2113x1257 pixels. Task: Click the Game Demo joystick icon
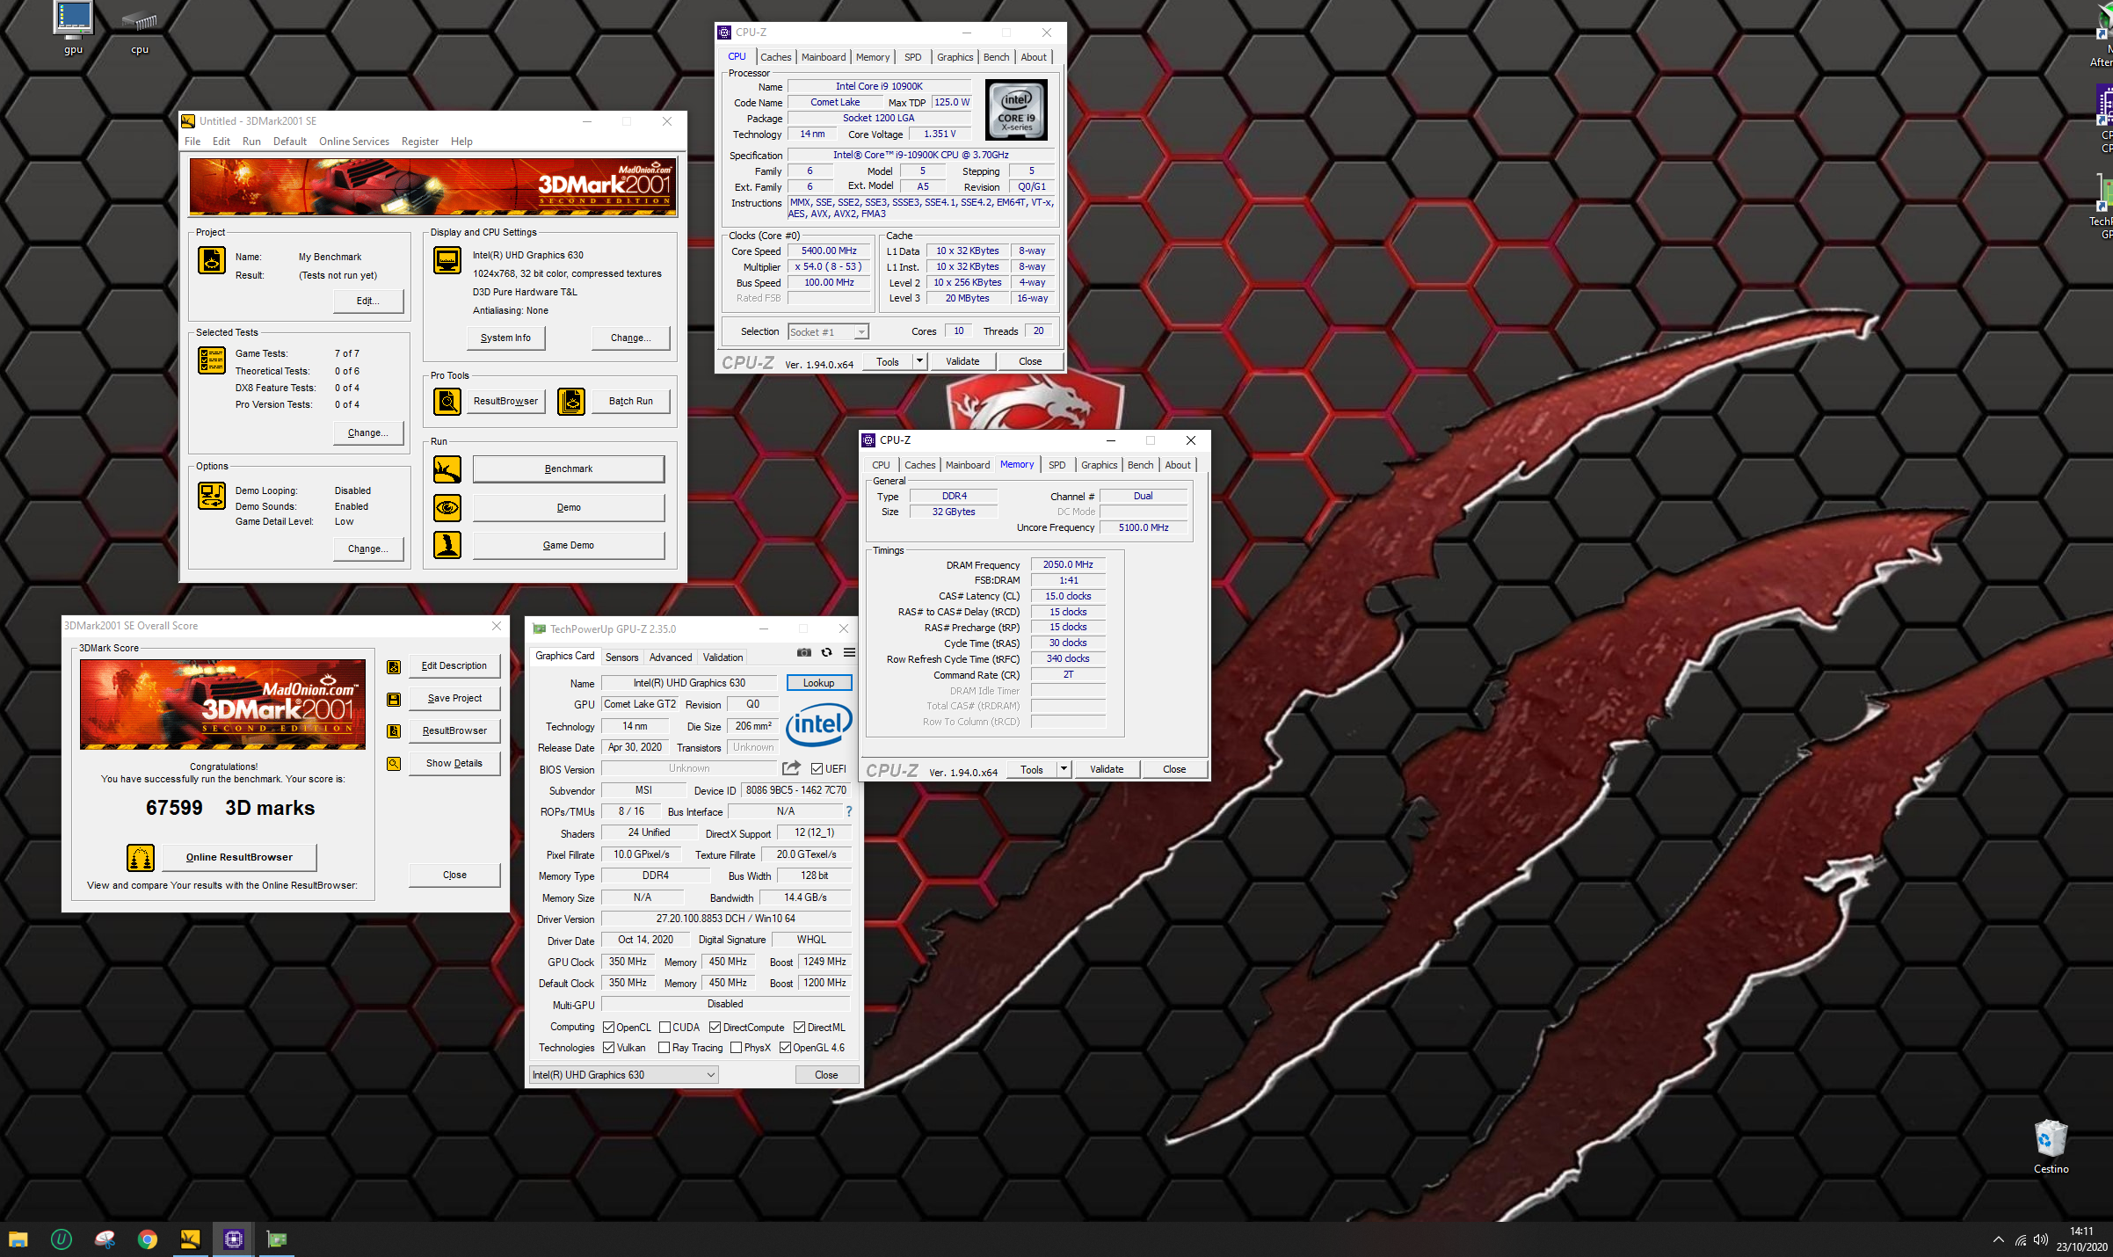click(x=447, y=545)
